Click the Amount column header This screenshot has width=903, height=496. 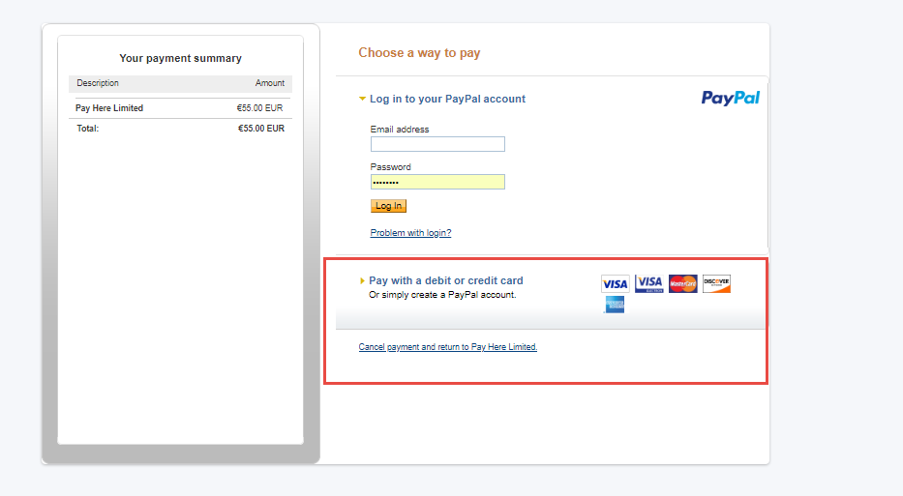pos(270,84)
